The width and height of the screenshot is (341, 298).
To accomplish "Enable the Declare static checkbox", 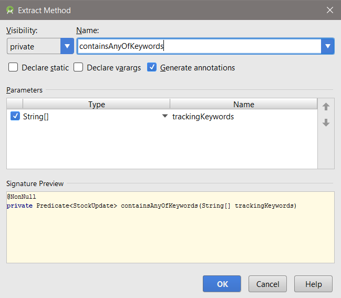I will (13, 67).
